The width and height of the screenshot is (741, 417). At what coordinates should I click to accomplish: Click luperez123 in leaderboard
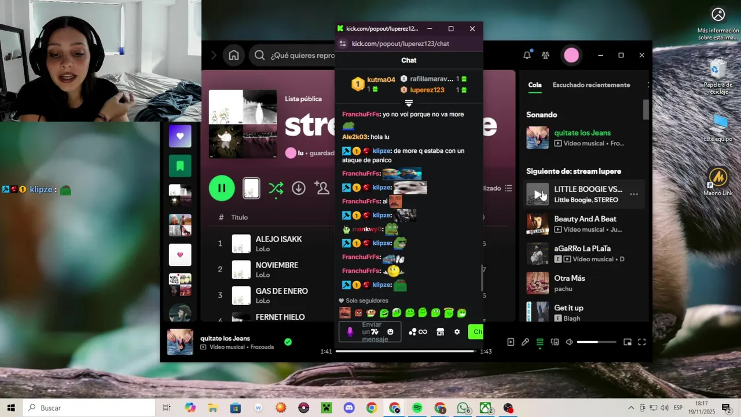(x=427, y=90)
